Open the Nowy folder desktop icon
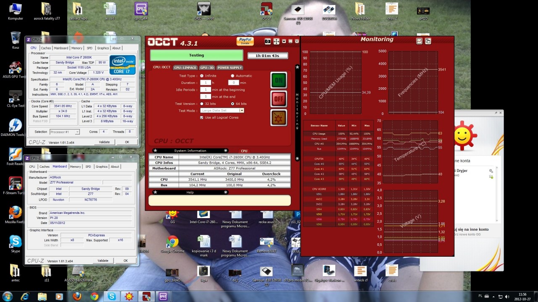 [x=361, y=11]
